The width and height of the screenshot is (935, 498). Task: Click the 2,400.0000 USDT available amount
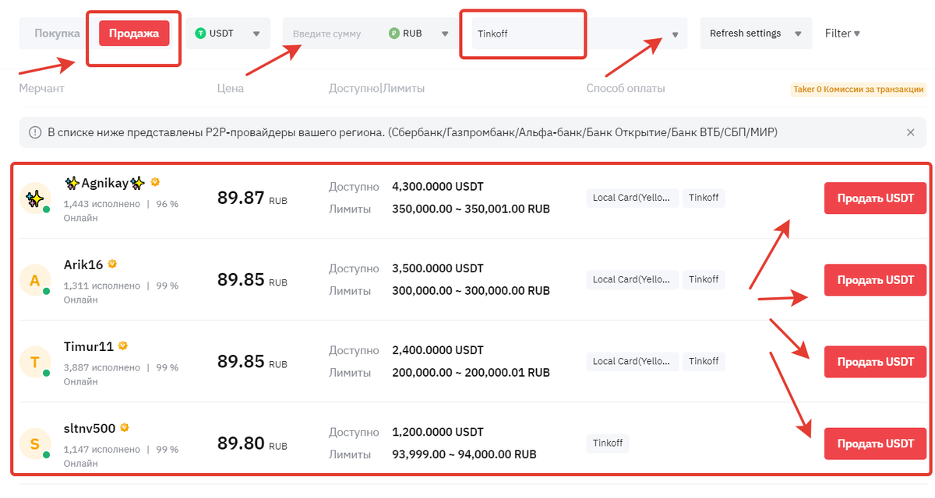(438, 350)
